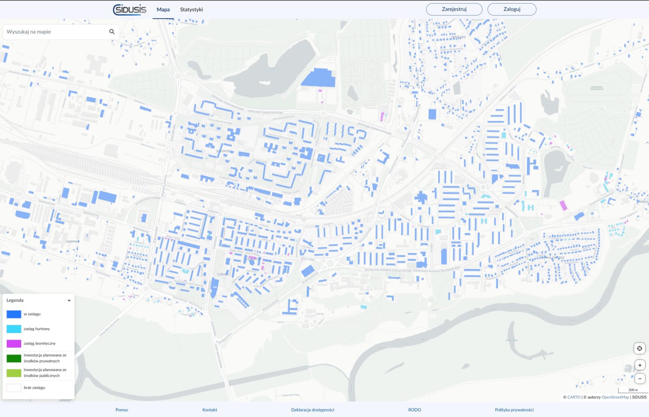Click the dark green private investment swatch
Viewport: 649px width, 417px height.
pos(14,358)
